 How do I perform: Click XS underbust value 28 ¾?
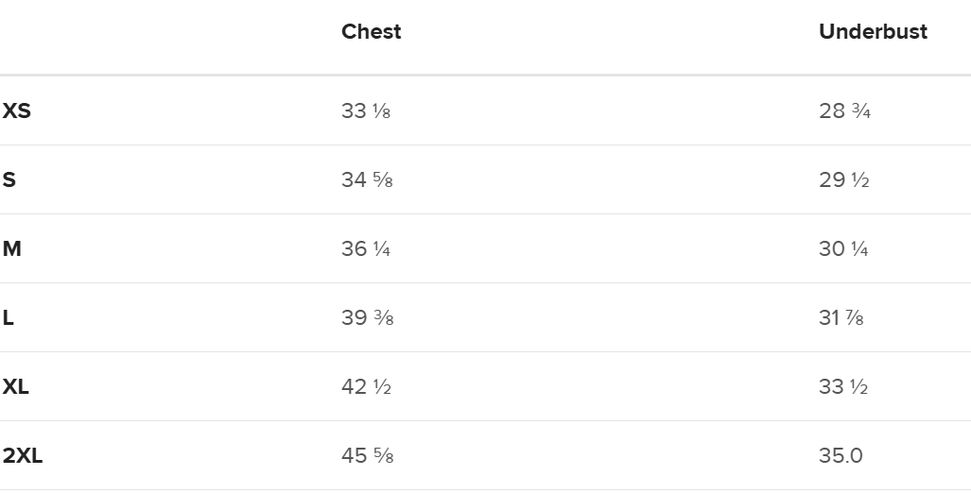coord(844,110)
